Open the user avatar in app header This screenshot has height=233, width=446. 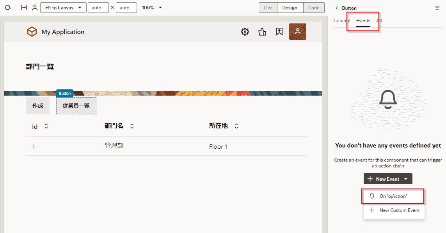297,32
